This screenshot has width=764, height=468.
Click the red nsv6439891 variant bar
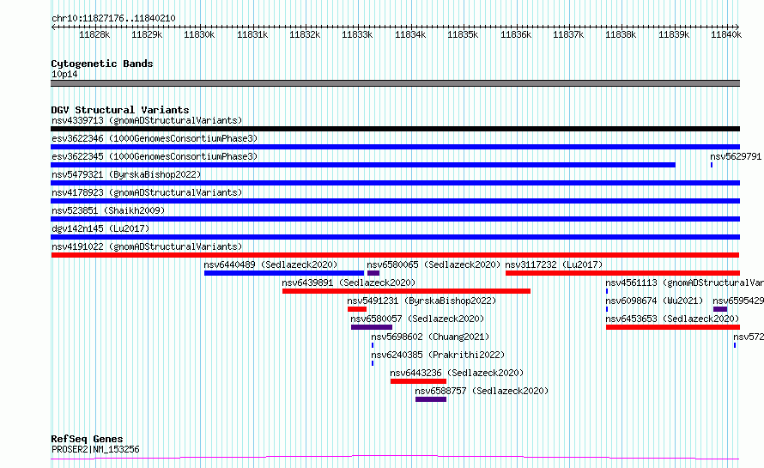(x=406, y=291)
